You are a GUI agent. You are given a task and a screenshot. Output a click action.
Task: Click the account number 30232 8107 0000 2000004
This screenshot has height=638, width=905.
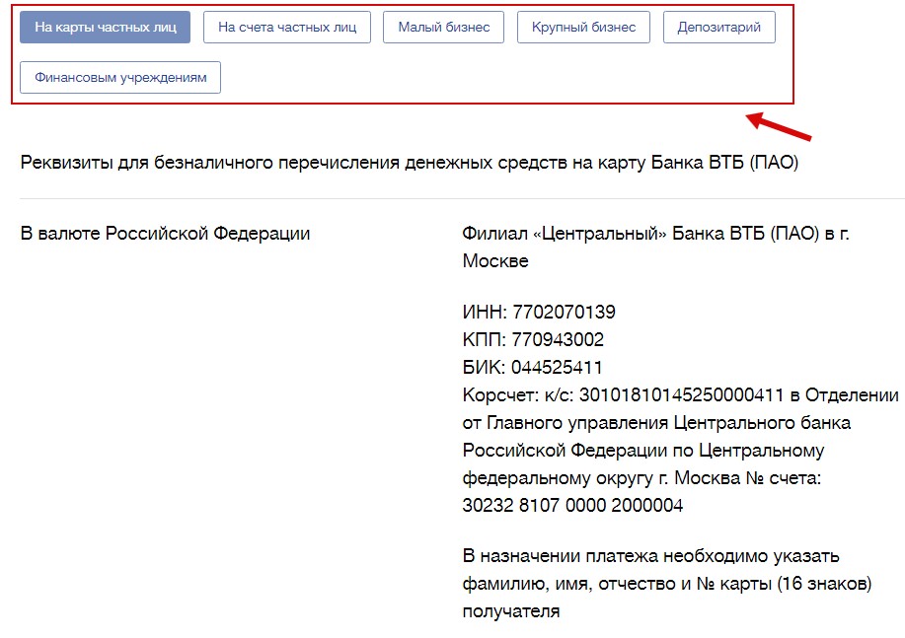[572, 506]
